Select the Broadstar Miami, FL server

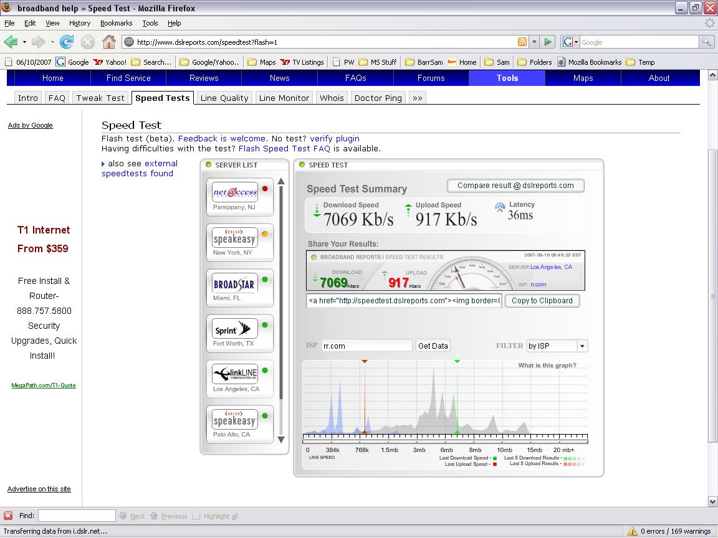[239, 288]
